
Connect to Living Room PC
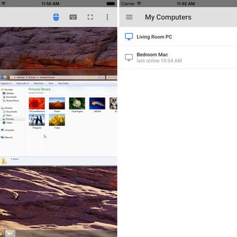[x=178, y=37]
